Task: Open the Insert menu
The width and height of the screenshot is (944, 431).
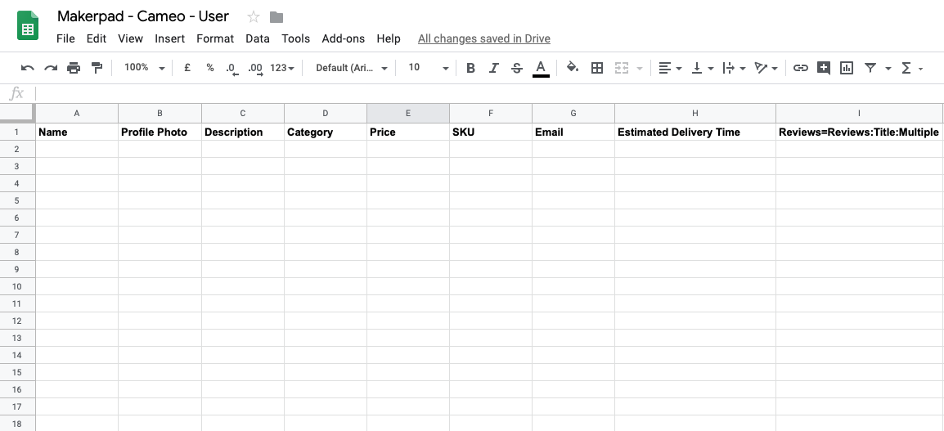Action: pos(170,38)
